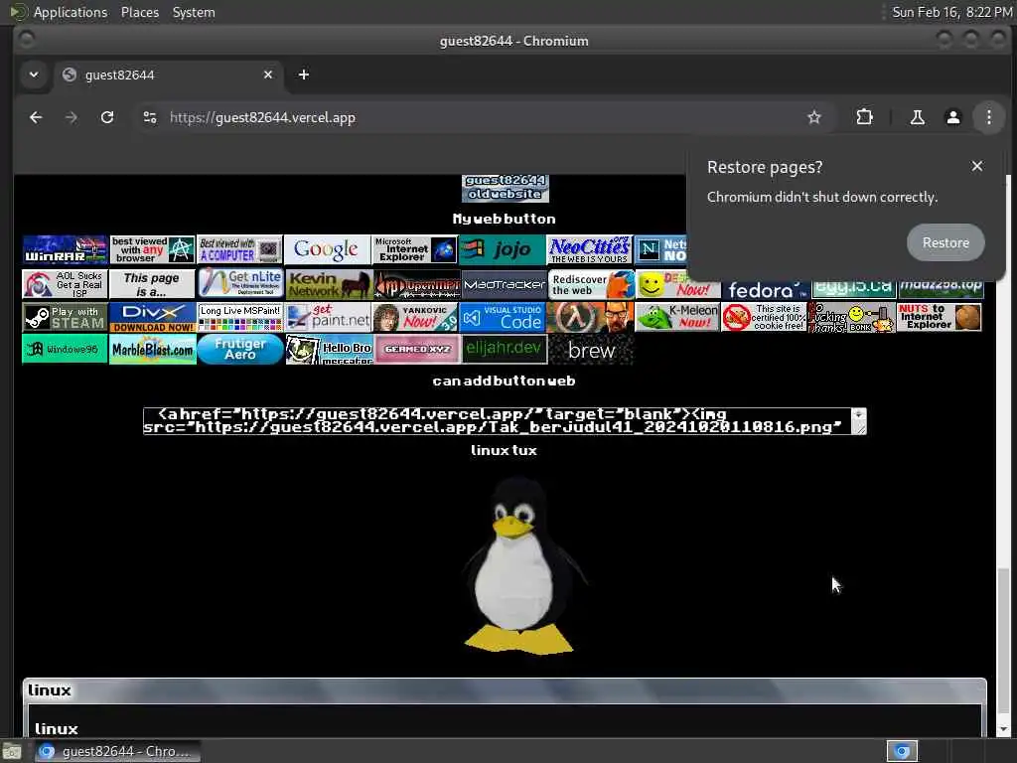Click the OpenMPT web button
Image resolution: width=1017 pixels, height=763 pixels.
[416, 284]
